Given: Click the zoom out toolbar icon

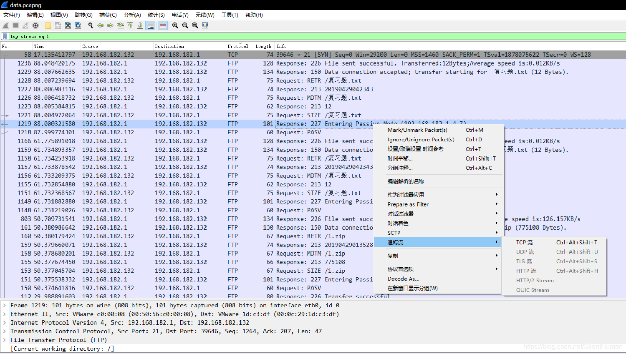Looking at the screenshot, I should (185, 25).
